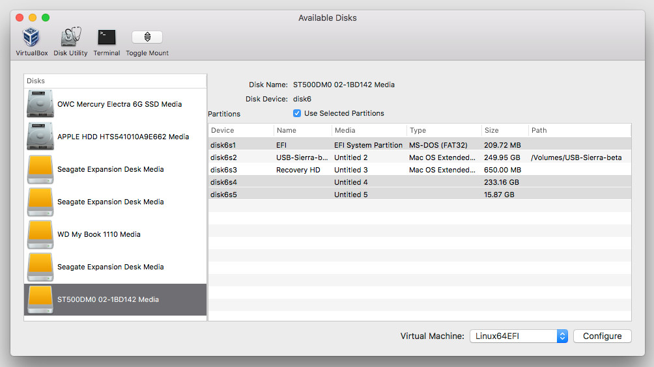The height and width of the screenshot is (367, 654).
Task: Select WD My Book 1110 Media text
Action: click(99, 234)
